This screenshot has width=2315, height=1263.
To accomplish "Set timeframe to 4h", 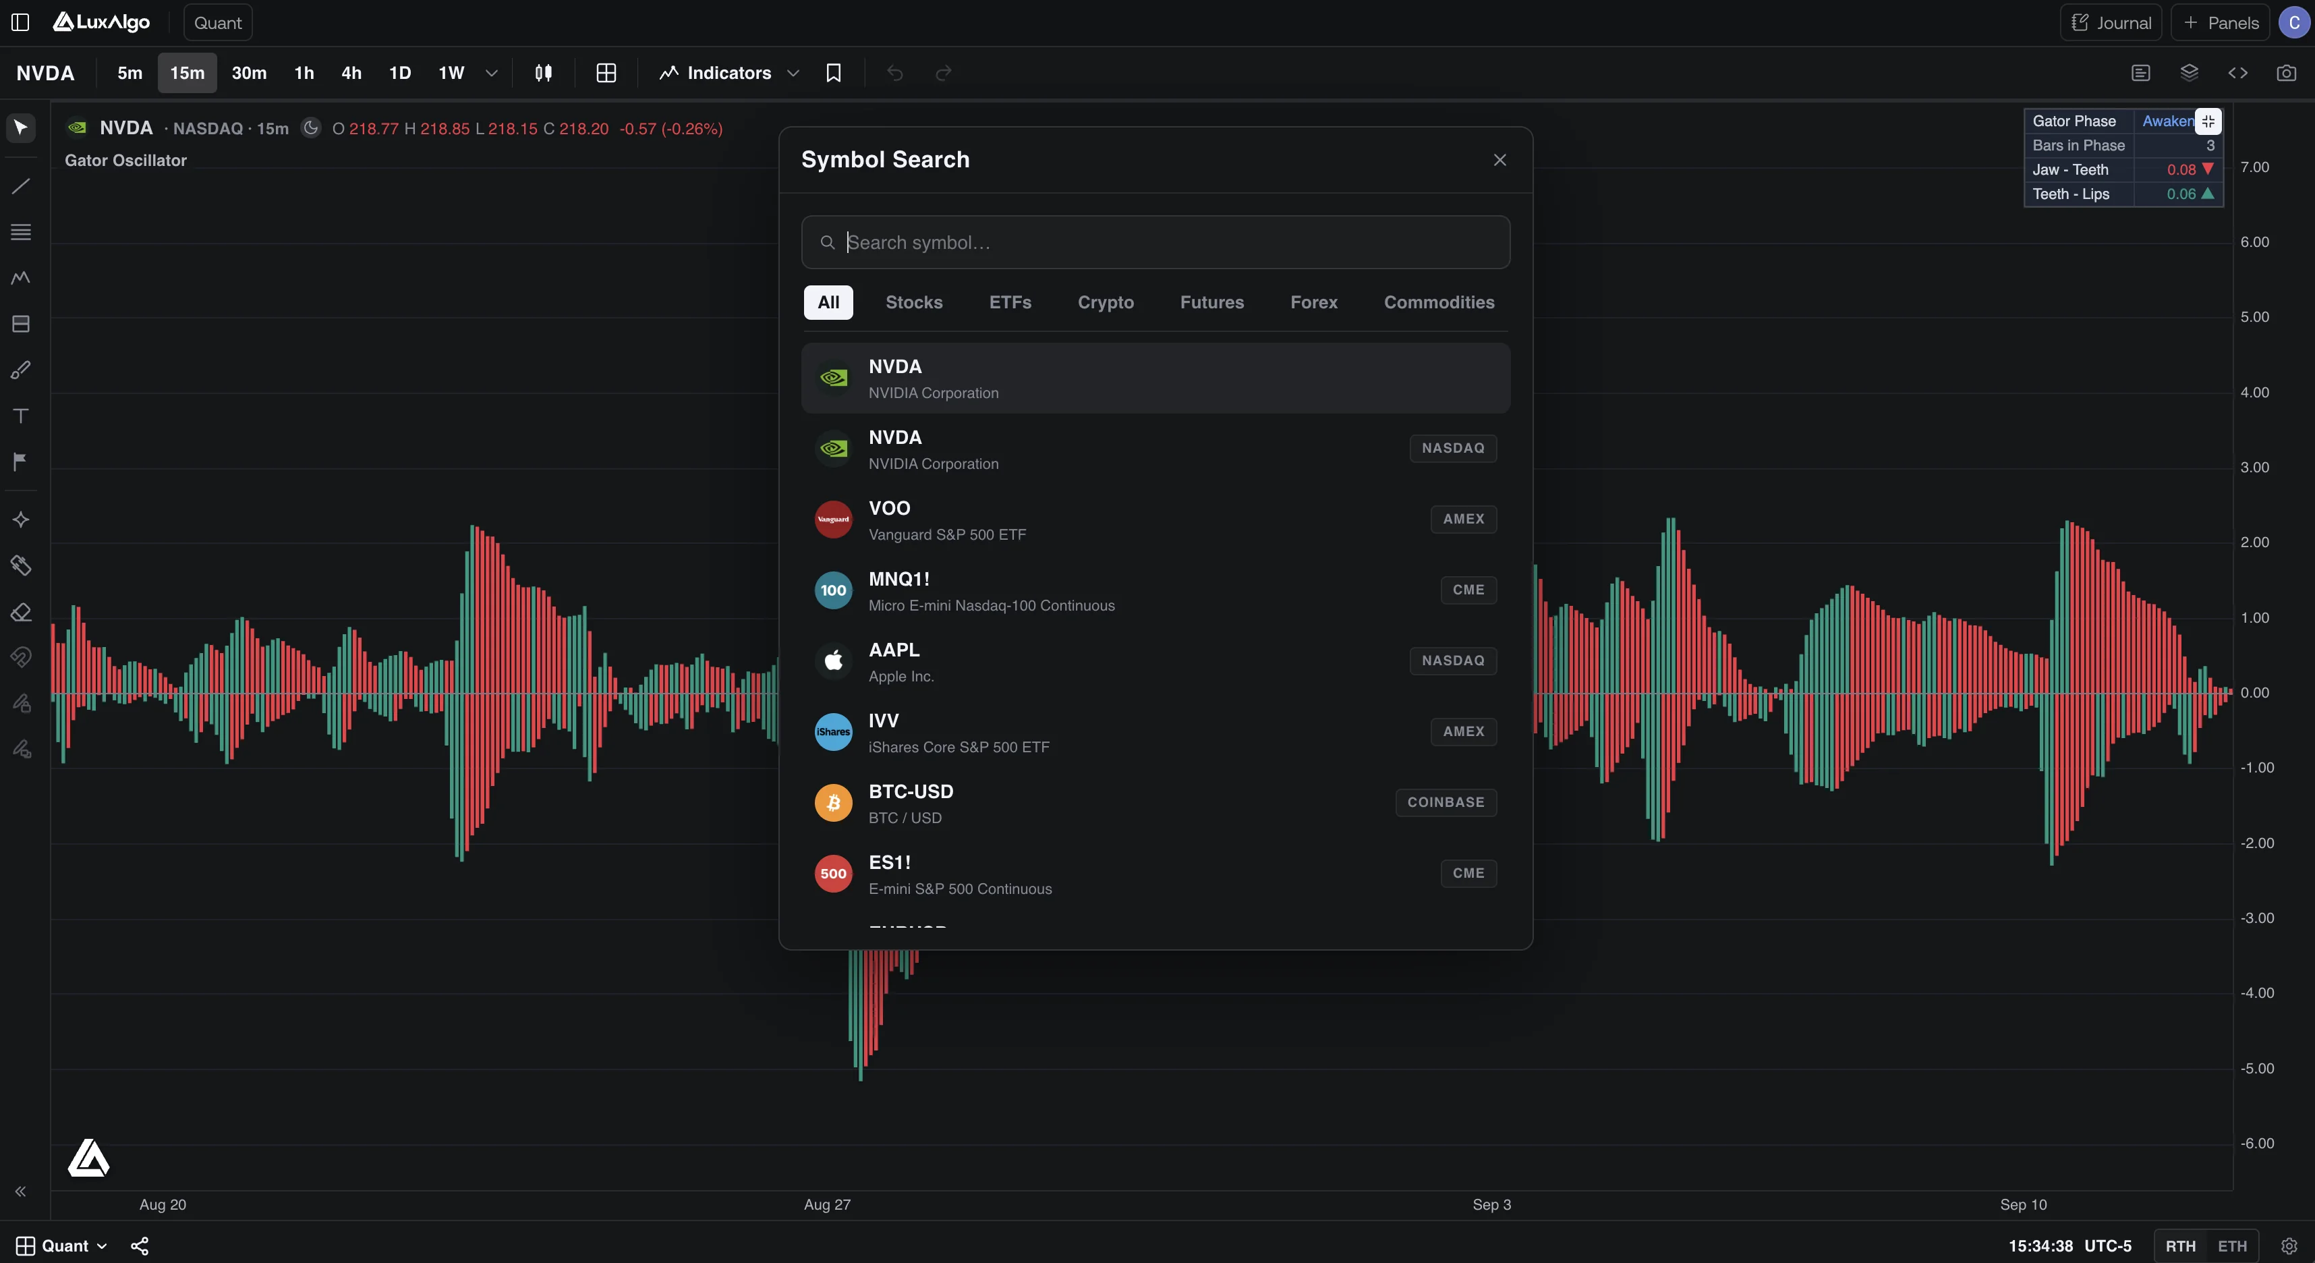I will tap(351, 73).
